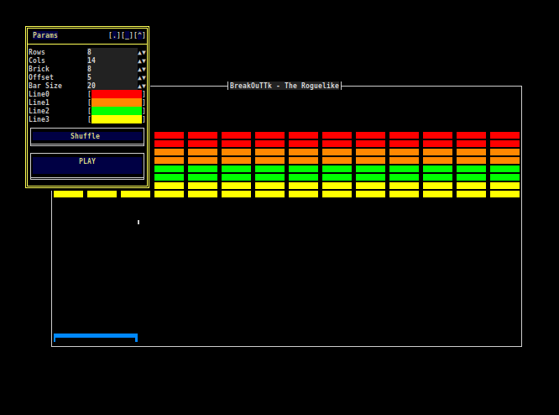559x415 pixels.
Task: Decrease Cols with the down arrow
Action: [144, 60]
